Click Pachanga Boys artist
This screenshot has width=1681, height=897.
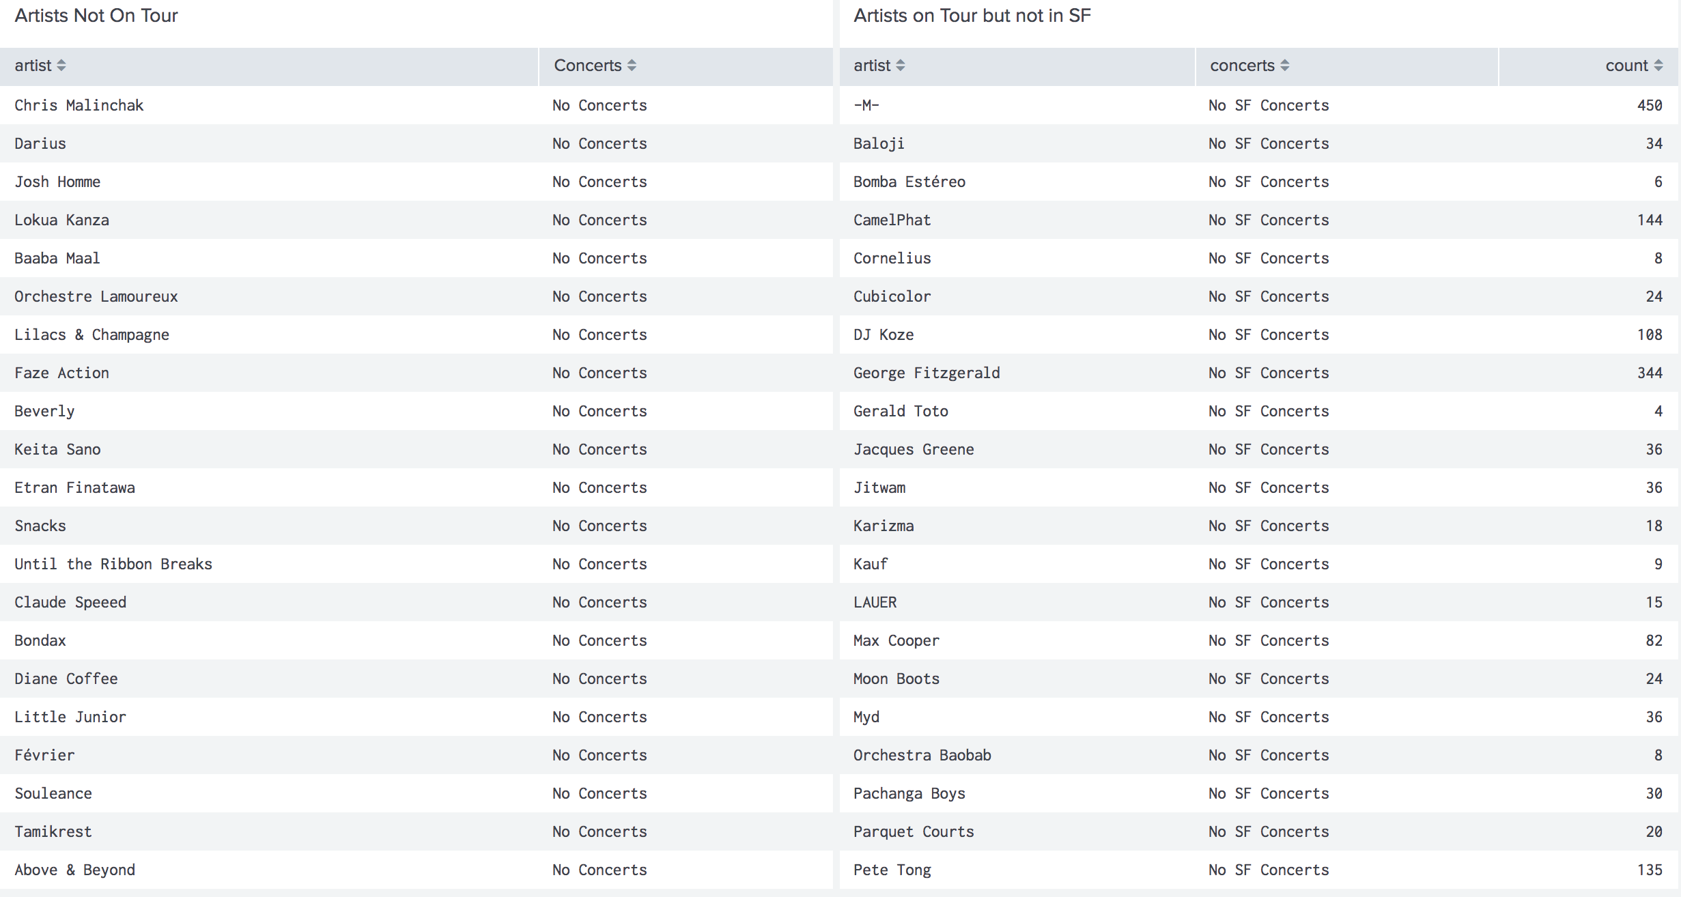909,793
